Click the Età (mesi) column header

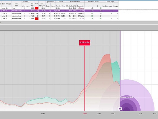pyautogui.click(x=32, y=5)
